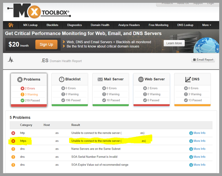Click red error icon in http row
222x176 pixels.
(13, 133)
